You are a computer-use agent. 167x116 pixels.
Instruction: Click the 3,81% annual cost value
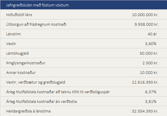click(x=151, y=101)
